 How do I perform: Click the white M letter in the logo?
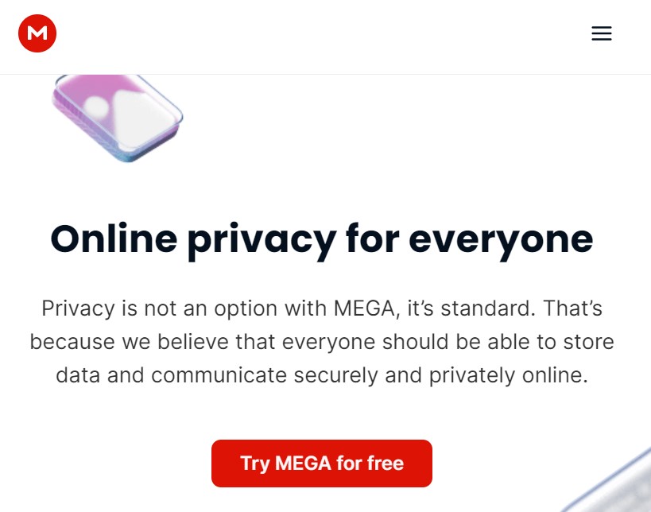(x=37, y=33)
